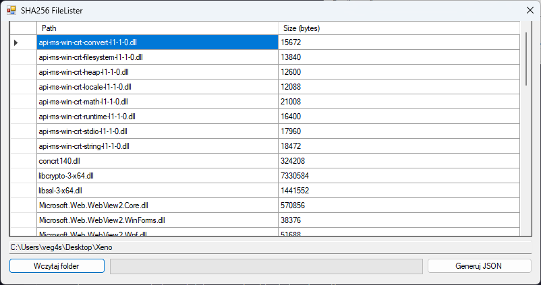Click the size cell with value 324208

398,161
